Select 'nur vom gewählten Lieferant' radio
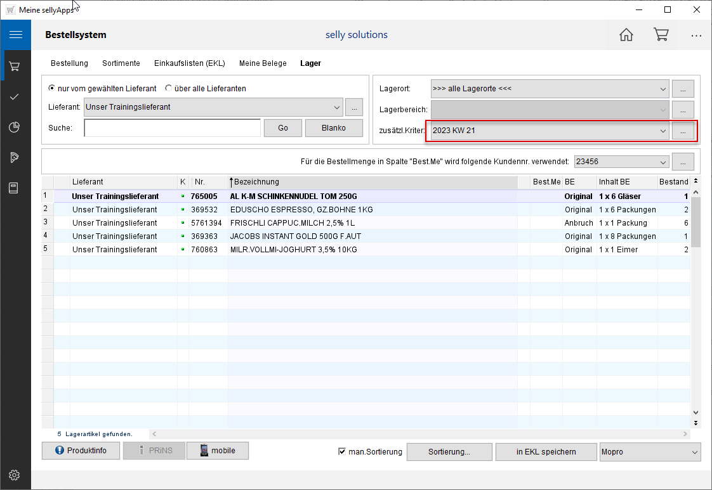This screenshot has height=490, width=712. point(51,89)
